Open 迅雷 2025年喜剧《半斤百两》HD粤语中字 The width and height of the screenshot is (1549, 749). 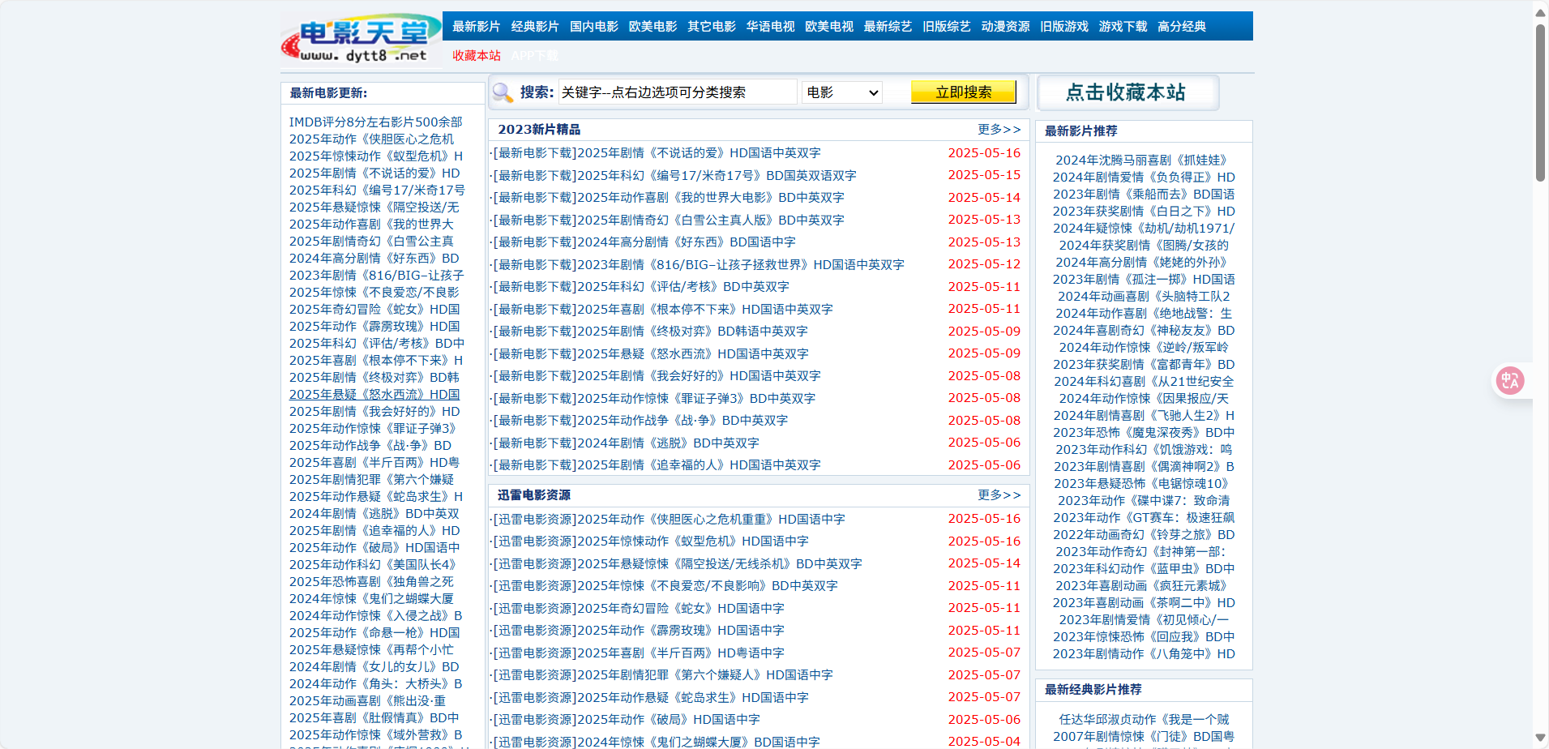coord(680,653)
